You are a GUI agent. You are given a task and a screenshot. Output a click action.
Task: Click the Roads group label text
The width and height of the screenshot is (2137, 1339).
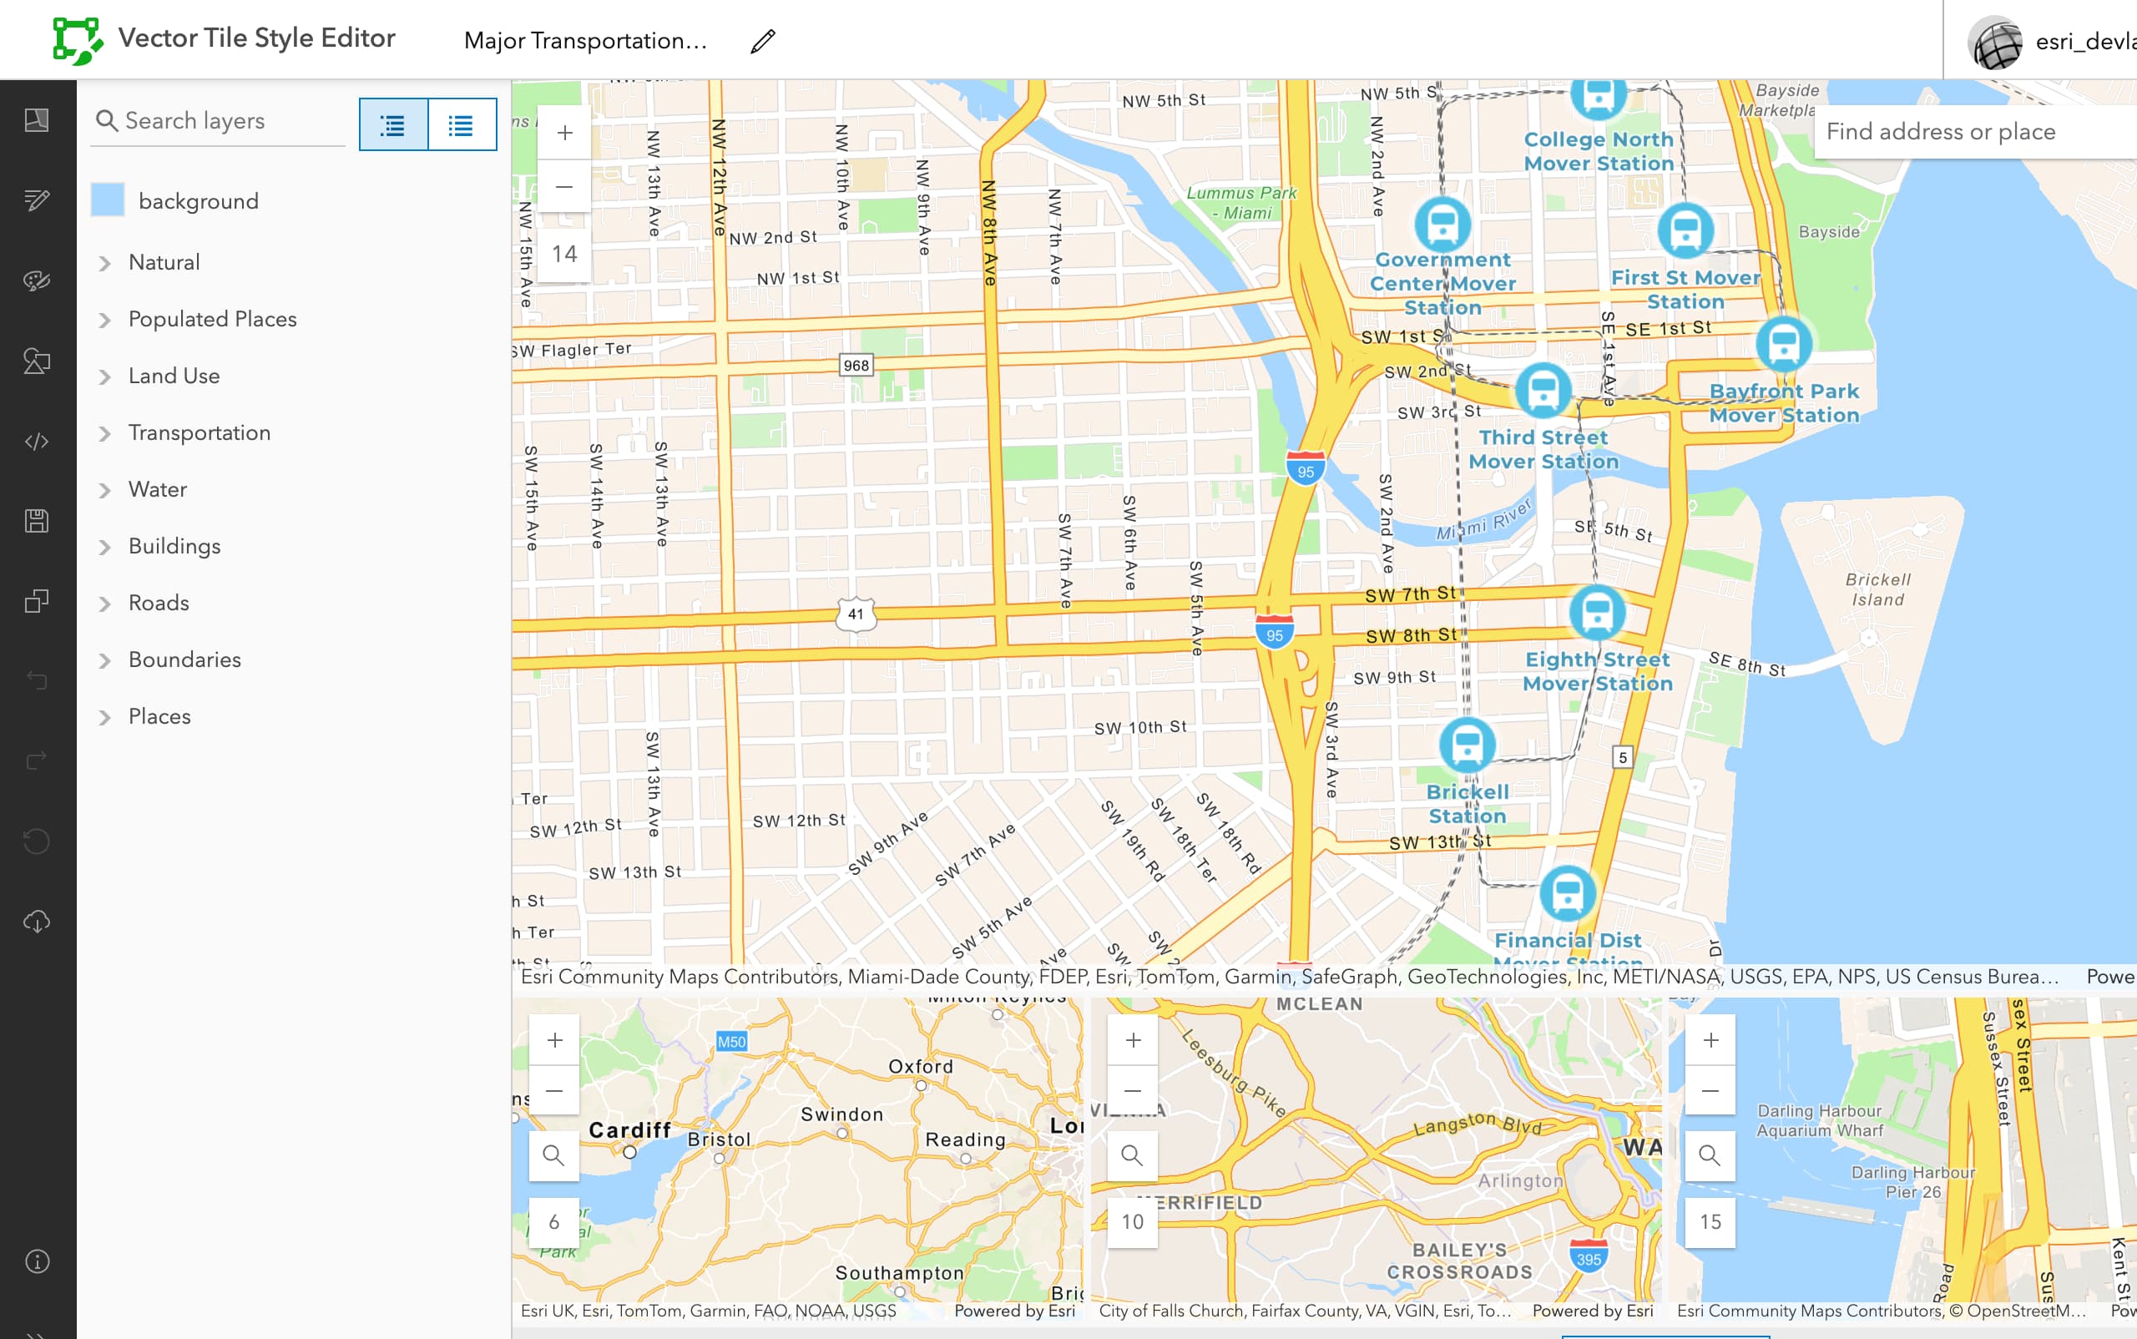pos(159,603)
